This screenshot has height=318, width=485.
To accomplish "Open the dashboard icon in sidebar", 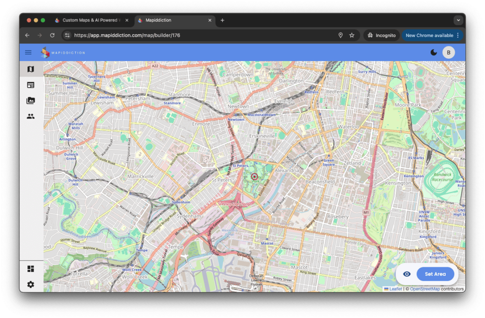I will coord(31,269).
